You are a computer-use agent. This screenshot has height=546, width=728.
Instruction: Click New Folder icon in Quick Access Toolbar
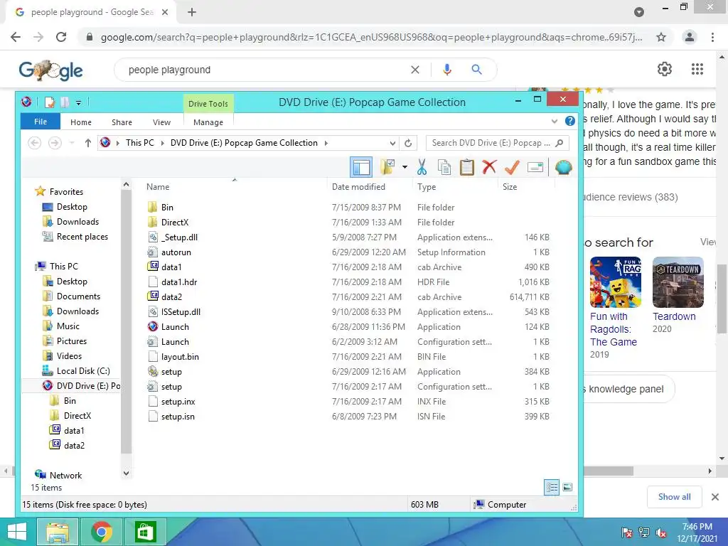(x=65, y=102)
